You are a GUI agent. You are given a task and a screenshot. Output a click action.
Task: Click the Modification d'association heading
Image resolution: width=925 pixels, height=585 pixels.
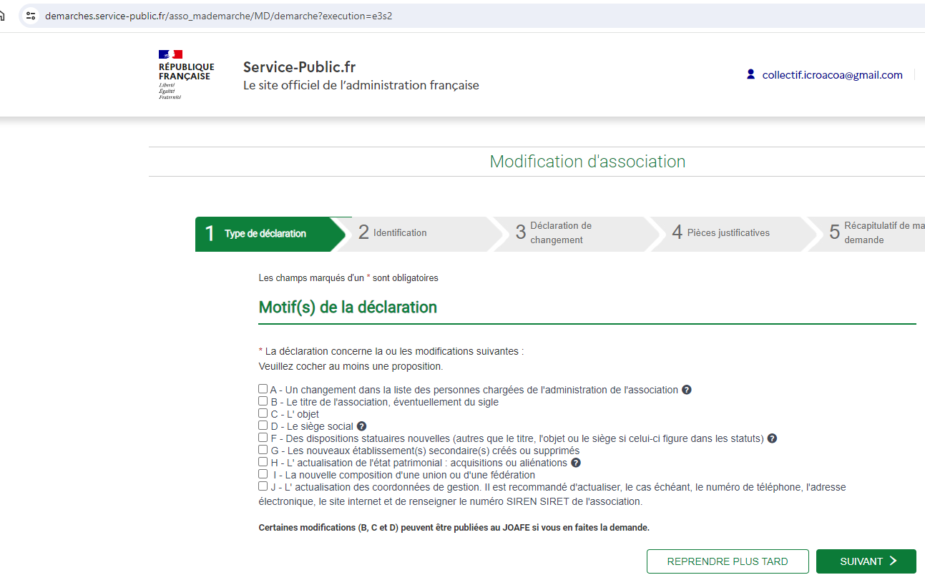[587, 162]
